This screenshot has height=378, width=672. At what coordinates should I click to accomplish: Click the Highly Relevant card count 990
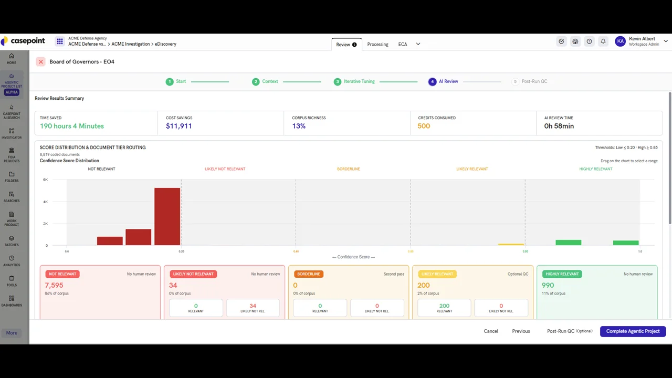coord(548,285)
